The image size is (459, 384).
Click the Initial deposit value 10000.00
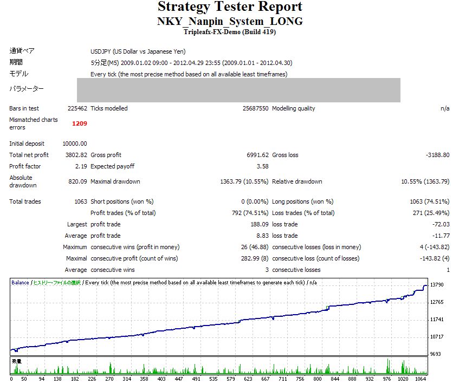pos(75,144)
